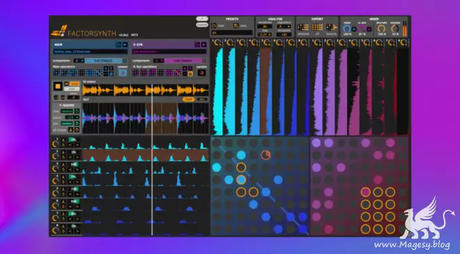Select the third Main operations grid icon
The height and width of the screenshot is (254, 460).
tap(73, 73)
